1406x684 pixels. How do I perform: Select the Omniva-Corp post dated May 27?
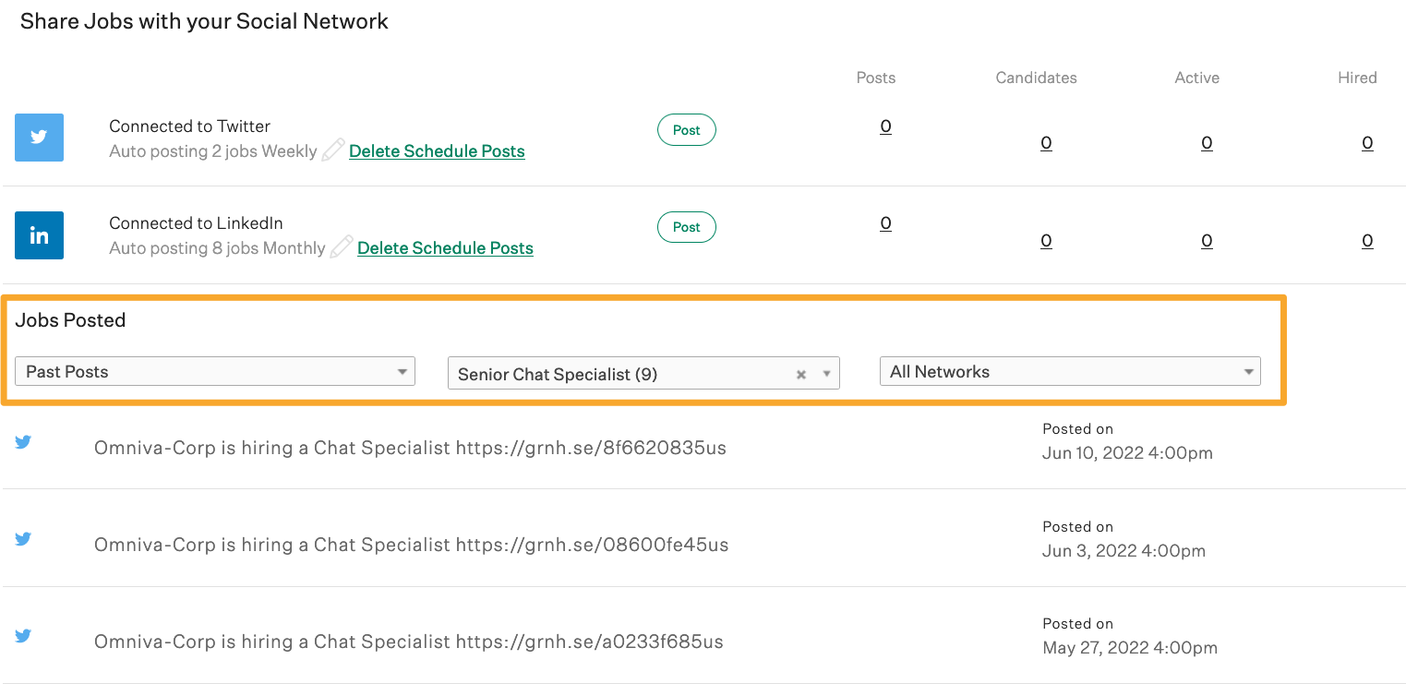(408, 641)
